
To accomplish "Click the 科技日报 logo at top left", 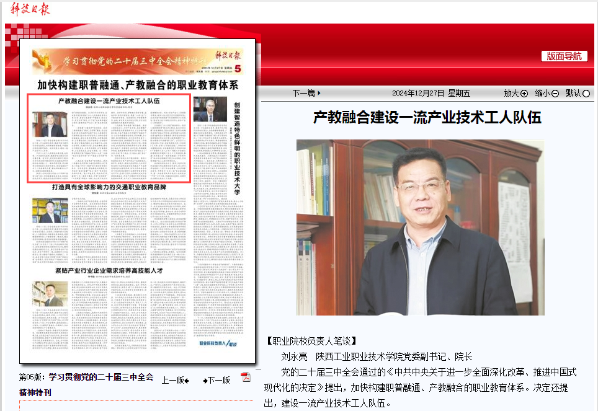I will 30,9.
